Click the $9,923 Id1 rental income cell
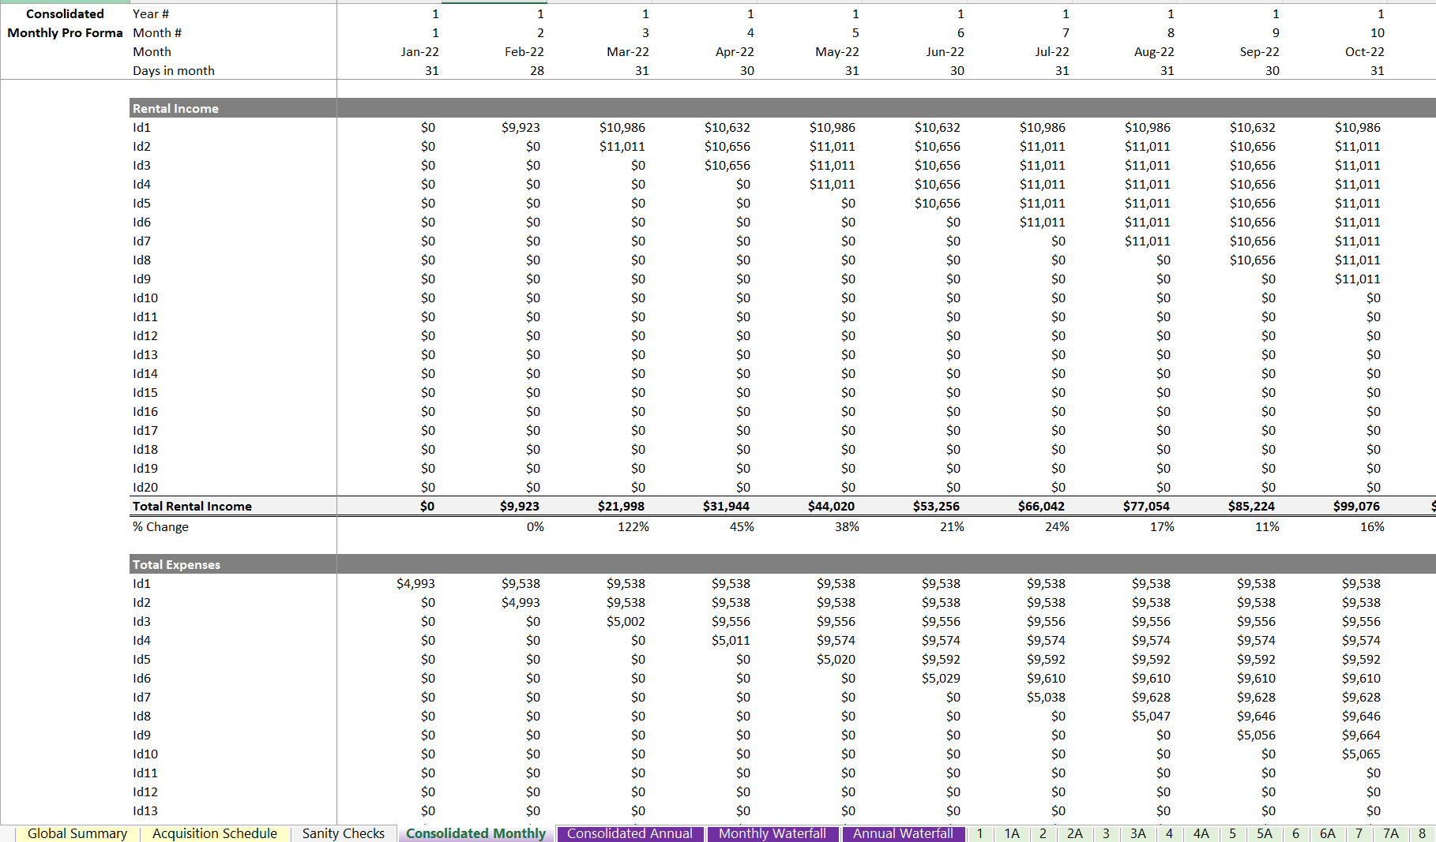 pyautogui.click(x=521, y=128)
